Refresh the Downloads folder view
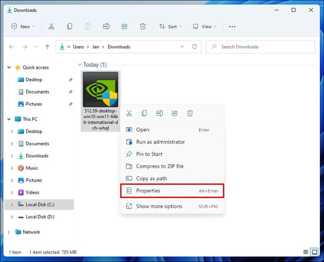Image resolution: width=324 pixels, height=262 pixels. point(194,47)
